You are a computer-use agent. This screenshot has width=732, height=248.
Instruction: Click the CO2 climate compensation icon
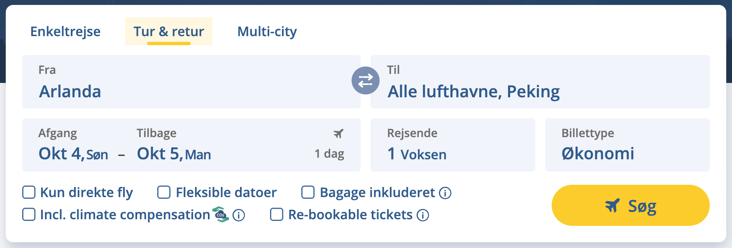[221, 214]
